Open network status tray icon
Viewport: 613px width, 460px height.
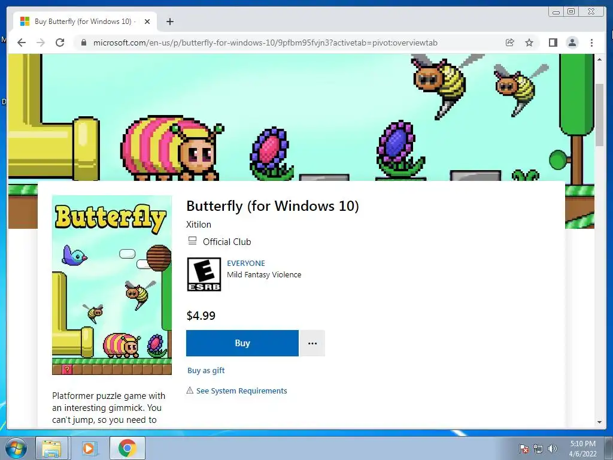coord(538,449)
